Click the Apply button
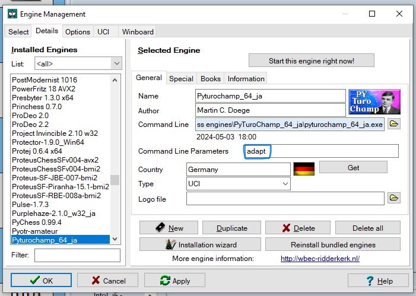 pyautogui.click(x=174, y=281)
